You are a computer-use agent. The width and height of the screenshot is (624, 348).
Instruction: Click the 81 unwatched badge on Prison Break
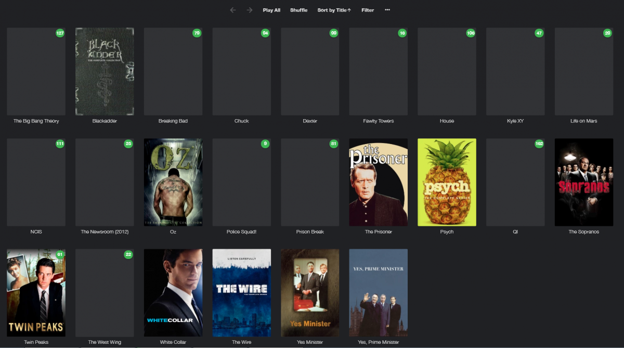point(334,144)
